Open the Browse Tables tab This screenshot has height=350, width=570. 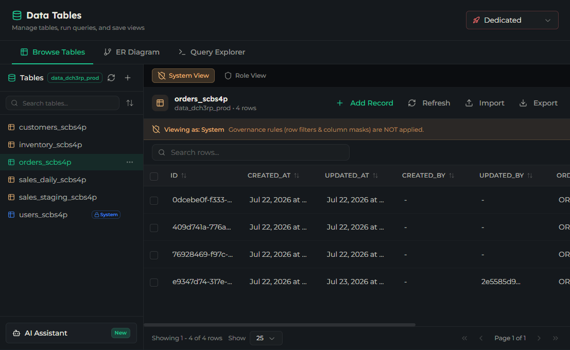[53, 52]
